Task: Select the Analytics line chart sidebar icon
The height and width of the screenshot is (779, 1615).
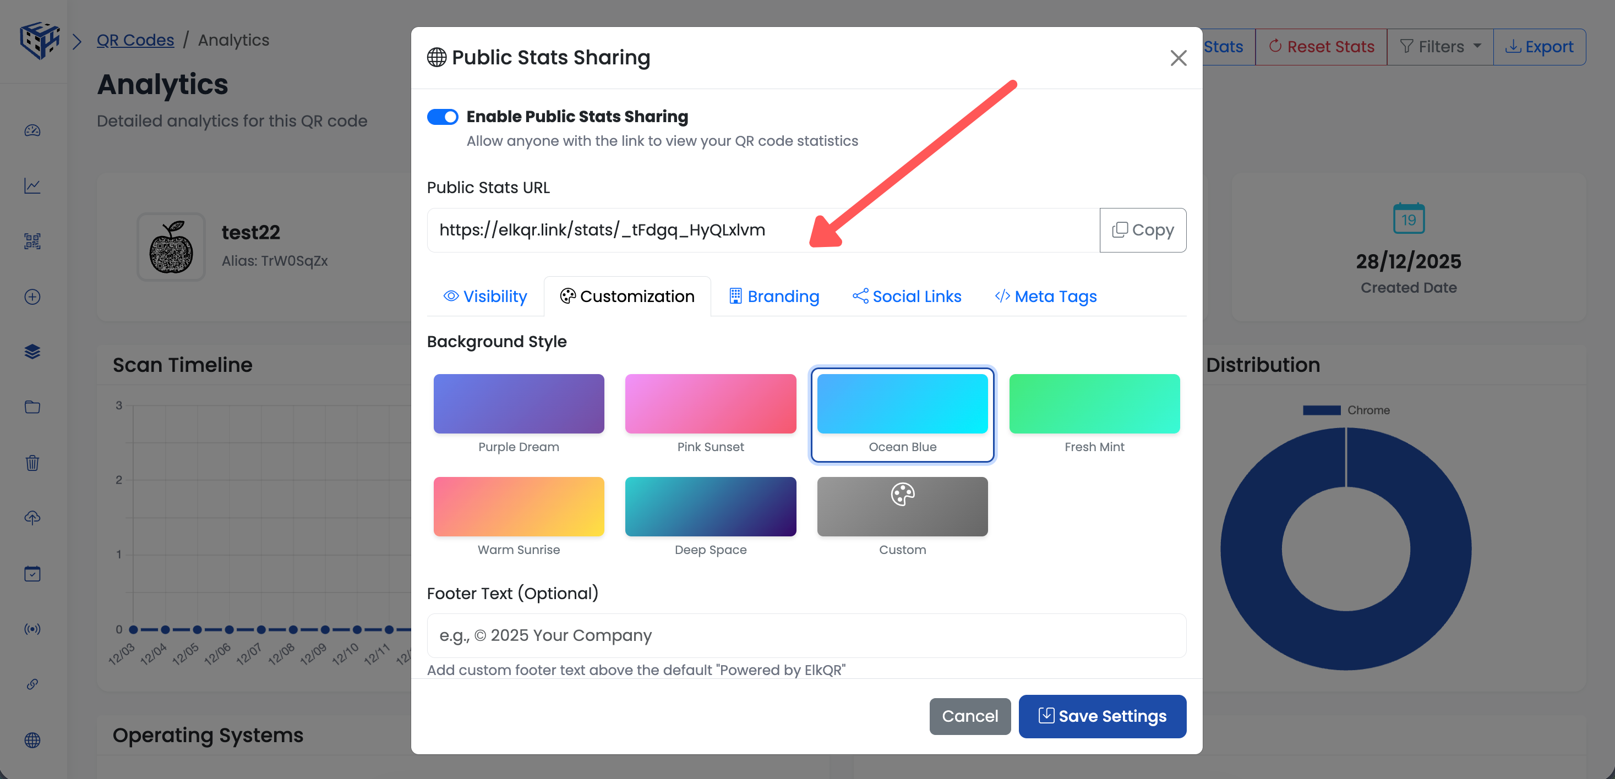Action: (x=32, y=185)
